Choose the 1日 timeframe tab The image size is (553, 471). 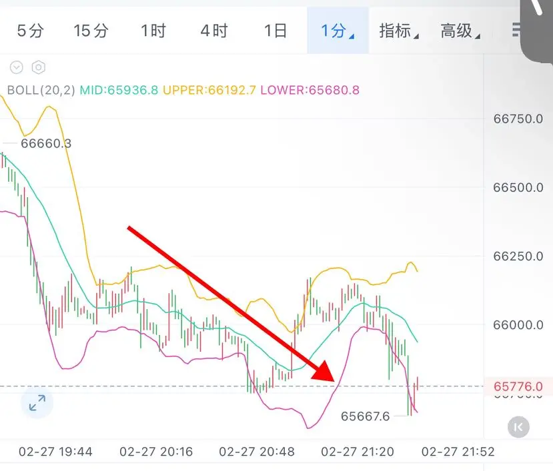point(275,31)
